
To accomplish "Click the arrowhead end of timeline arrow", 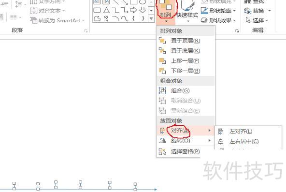I will [156, 190].
